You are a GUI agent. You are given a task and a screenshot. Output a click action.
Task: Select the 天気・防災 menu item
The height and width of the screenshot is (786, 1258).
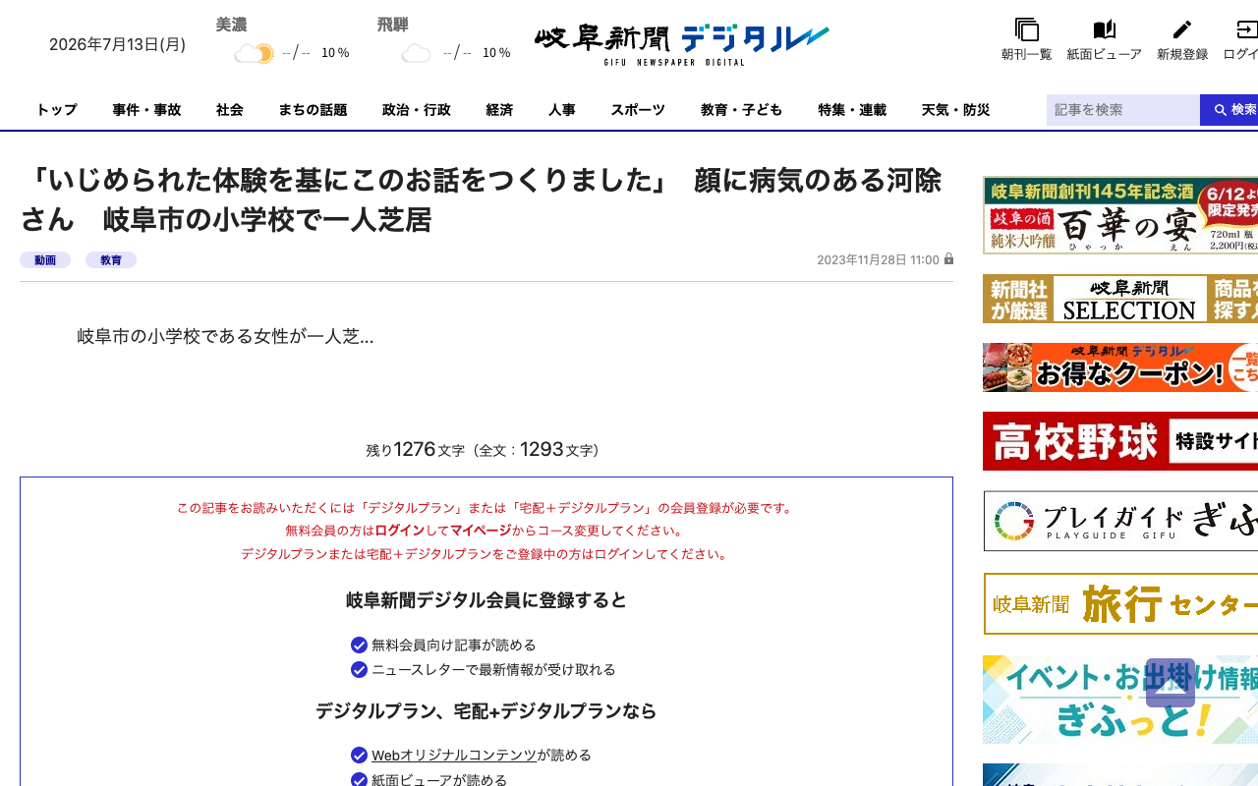(x=955, y=110)
